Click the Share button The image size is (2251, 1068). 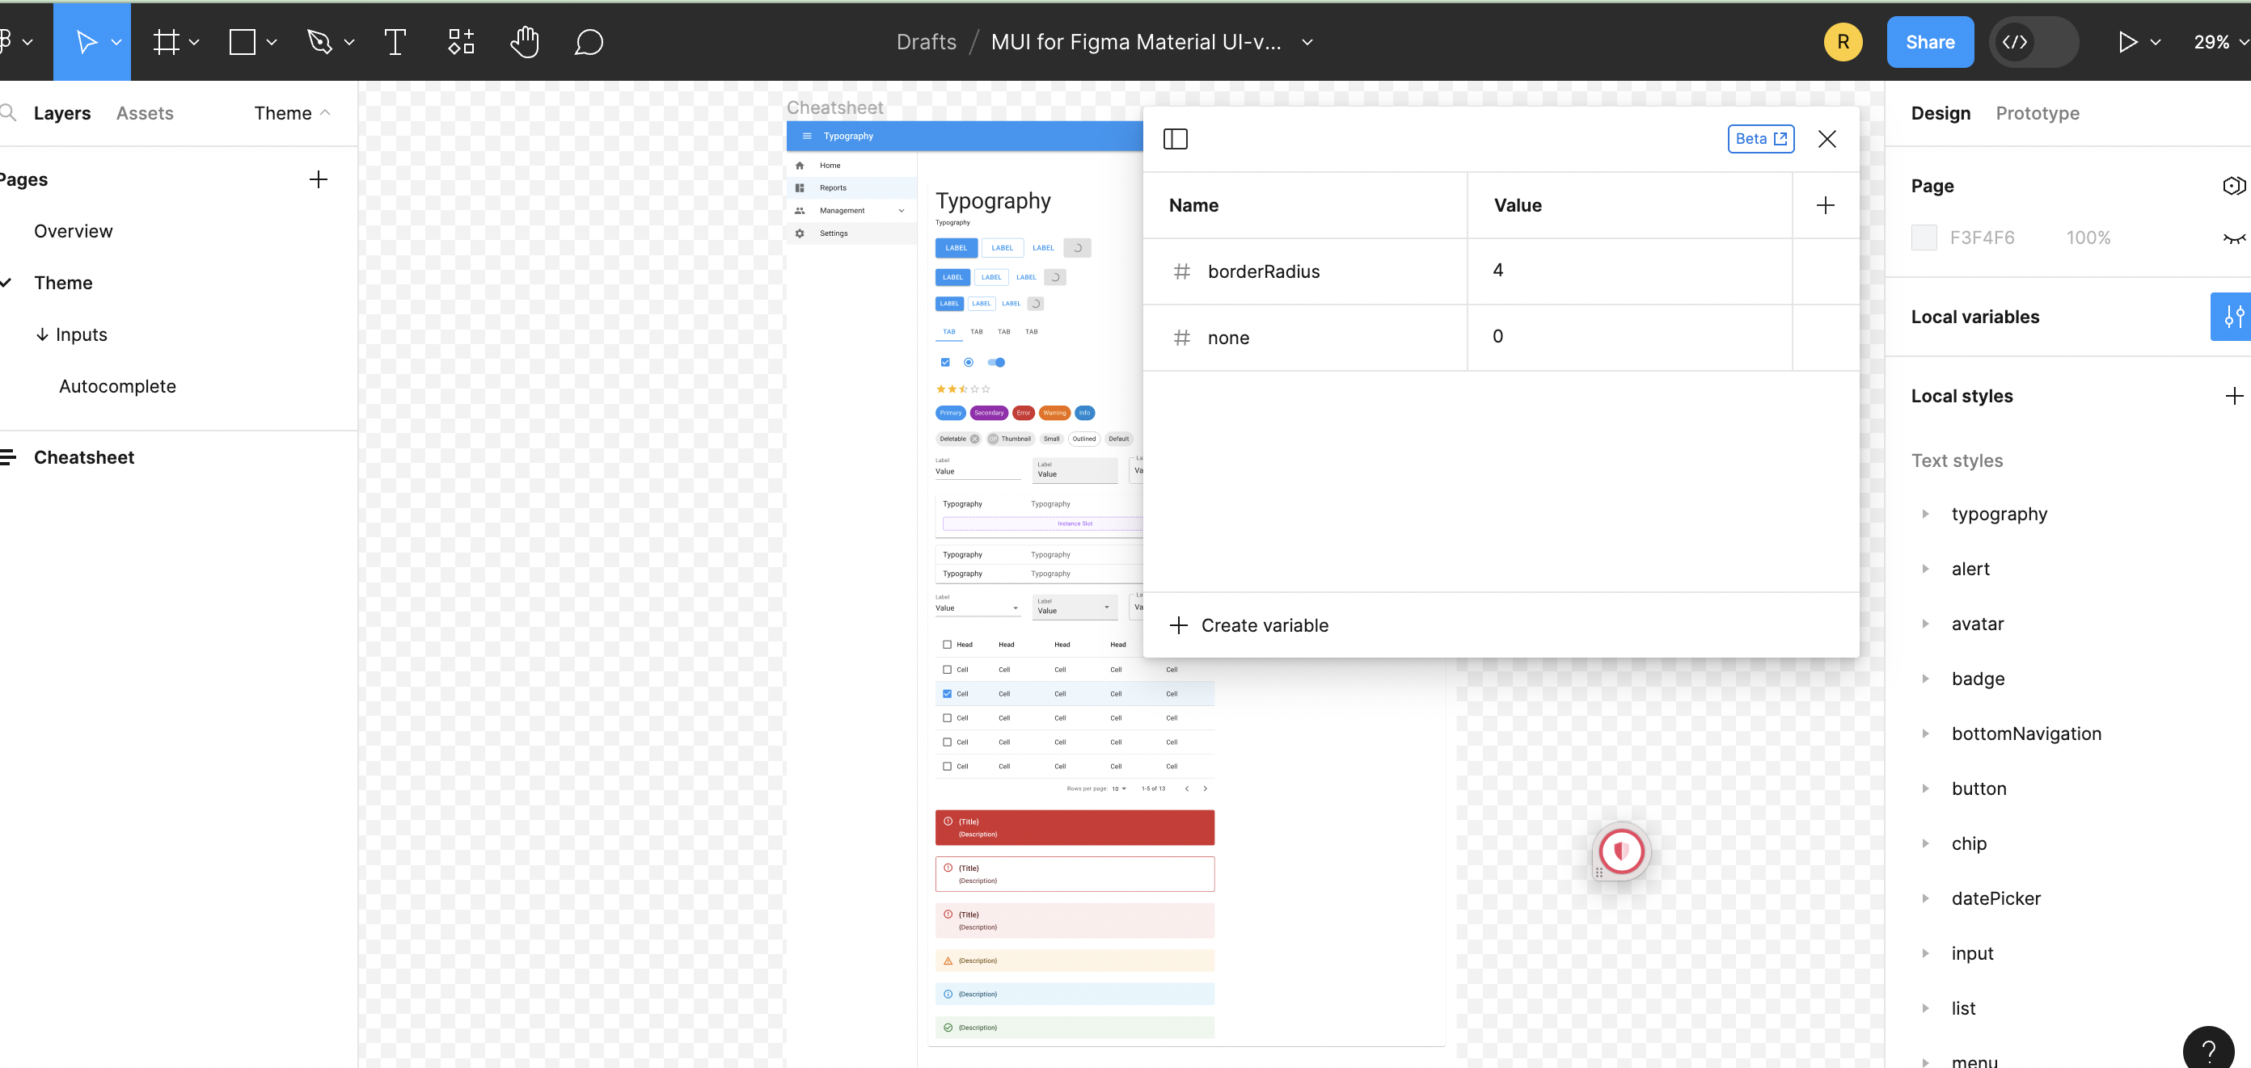coord(1930,41)
